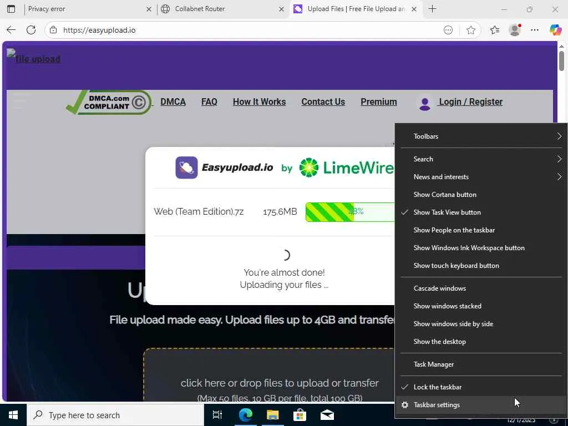The image size is (568, 426).
Task: Toggle Lock the taskbar option
Action: [x=481, y=387]
